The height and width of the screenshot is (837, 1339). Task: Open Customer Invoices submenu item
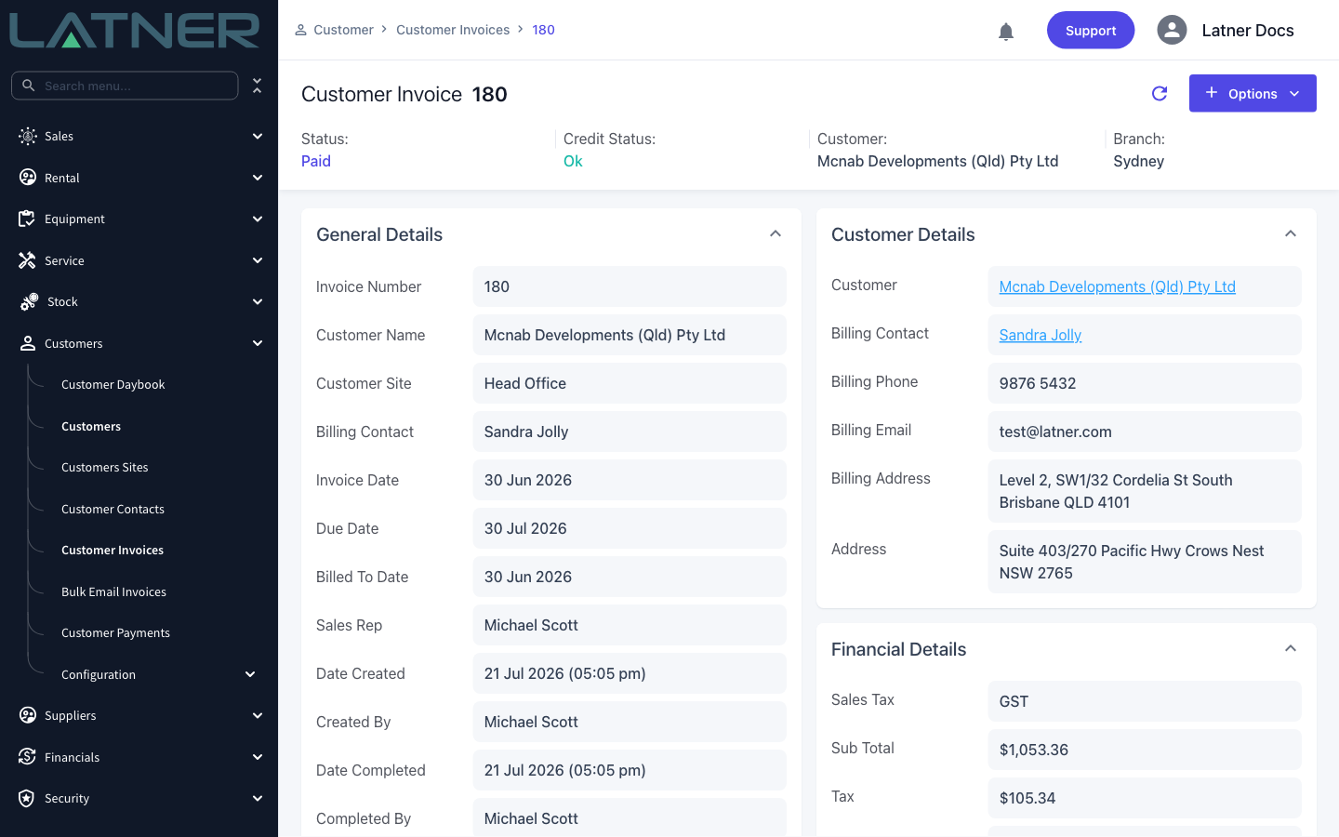click(x=113, y=550)
